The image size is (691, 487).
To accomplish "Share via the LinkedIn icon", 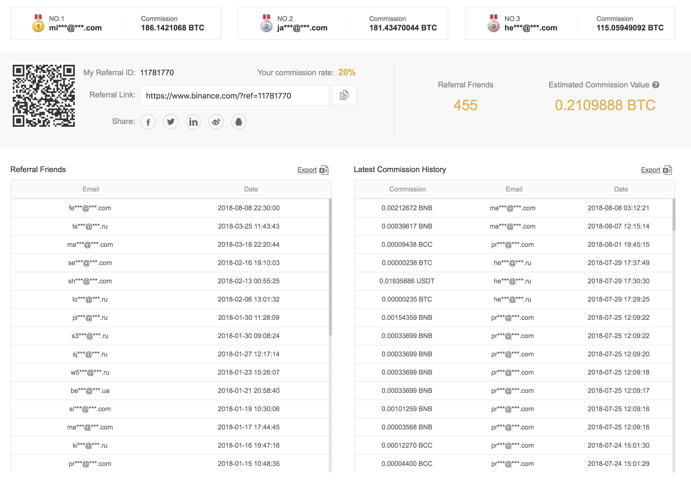I will (193, 122).
